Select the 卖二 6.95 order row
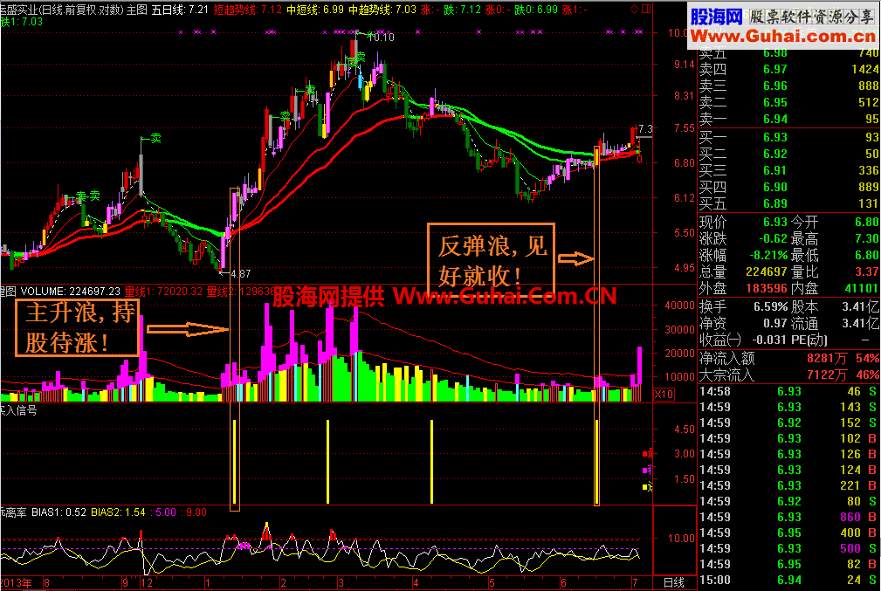 [x=788, y=102]
